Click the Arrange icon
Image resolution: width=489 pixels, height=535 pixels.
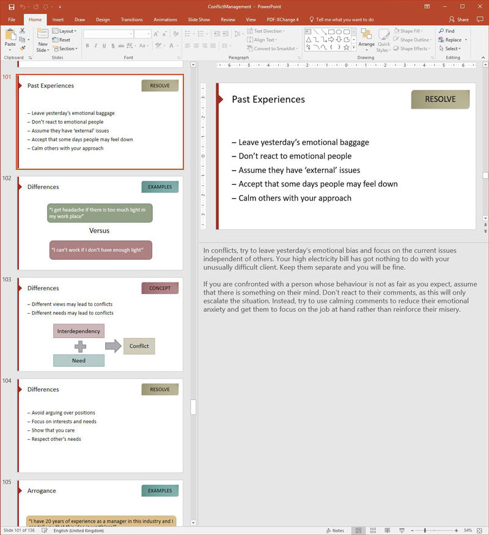point(366,37)
